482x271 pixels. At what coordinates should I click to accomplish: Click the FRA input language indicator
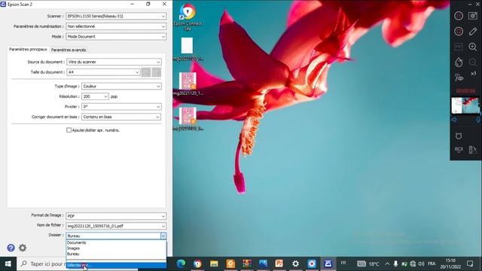[432, 263]
